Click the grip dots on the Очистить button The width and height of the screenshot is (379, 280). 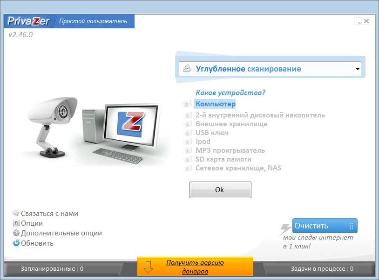coord(352,226)
